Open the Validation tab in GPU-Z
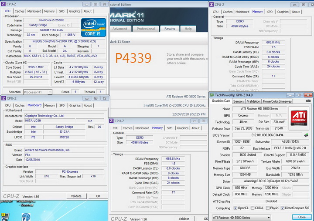Image resolution: width=314 pixels, height=221 pixels. 253,101
